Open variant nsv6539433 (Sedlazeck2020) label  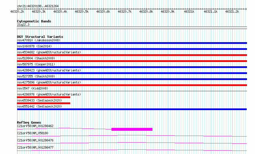click(40, 100)
